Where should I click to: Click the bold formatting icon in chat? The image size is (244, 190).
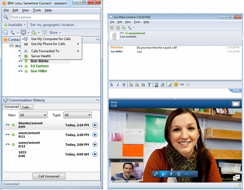[111, 85]
